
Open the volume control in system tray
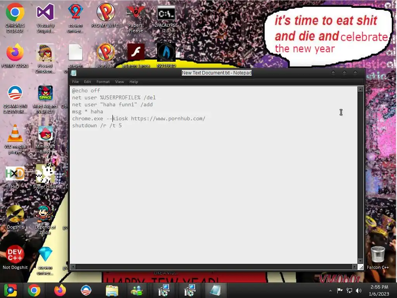tap(359, 291)
